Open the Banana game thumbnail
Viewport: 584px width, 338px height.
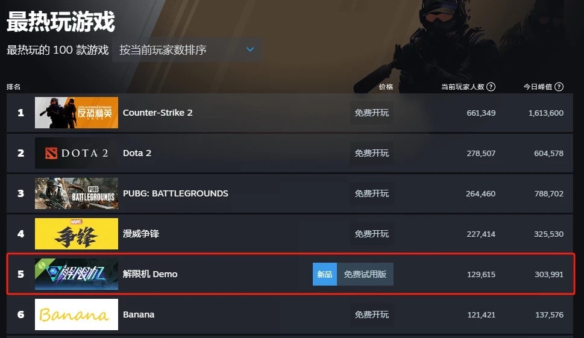(x=77, y=315)
